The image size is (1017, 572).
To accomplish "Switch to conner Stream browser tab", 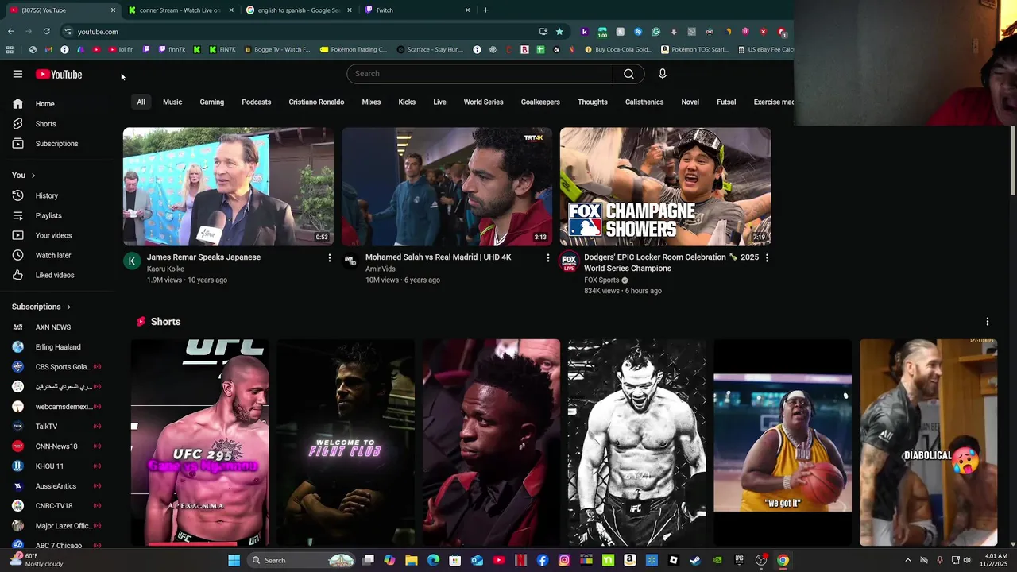I will coord(180,10).
